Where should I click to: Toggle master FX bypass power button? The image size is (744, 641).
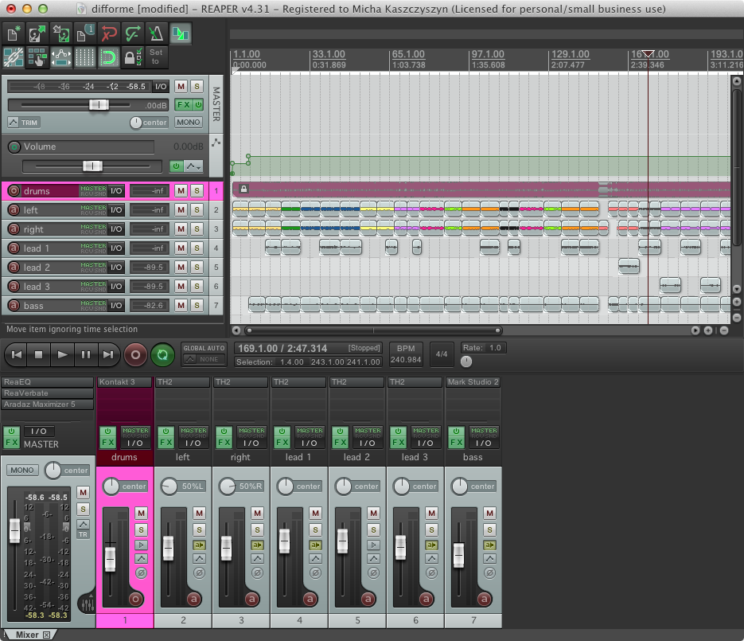click(x=198, y=105)
